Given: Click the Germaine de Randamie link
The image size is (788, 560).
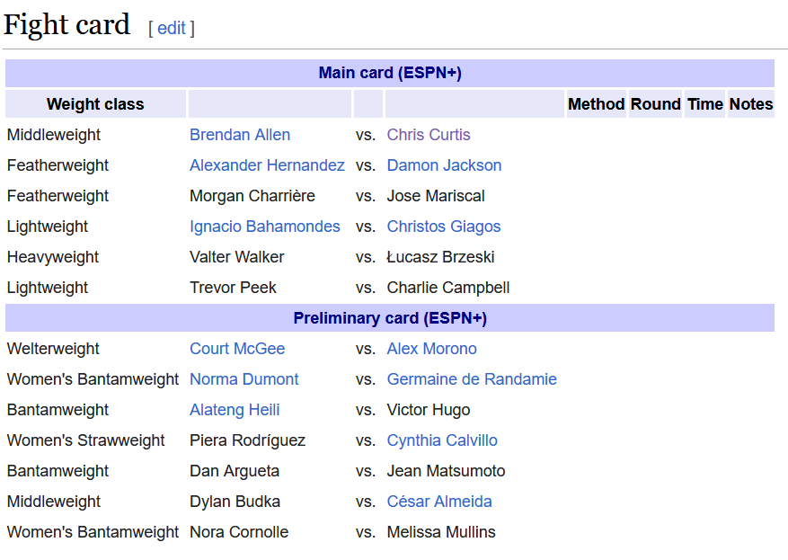Looking at the screenshot, I should tap(472, 379).
